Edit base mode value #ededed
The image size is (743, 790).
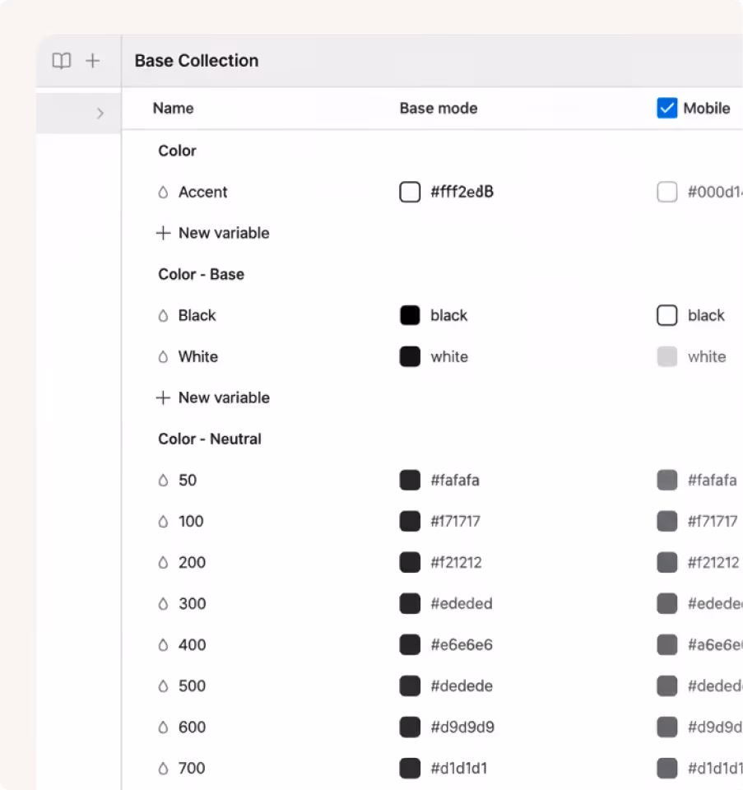[x=462, y=603]
